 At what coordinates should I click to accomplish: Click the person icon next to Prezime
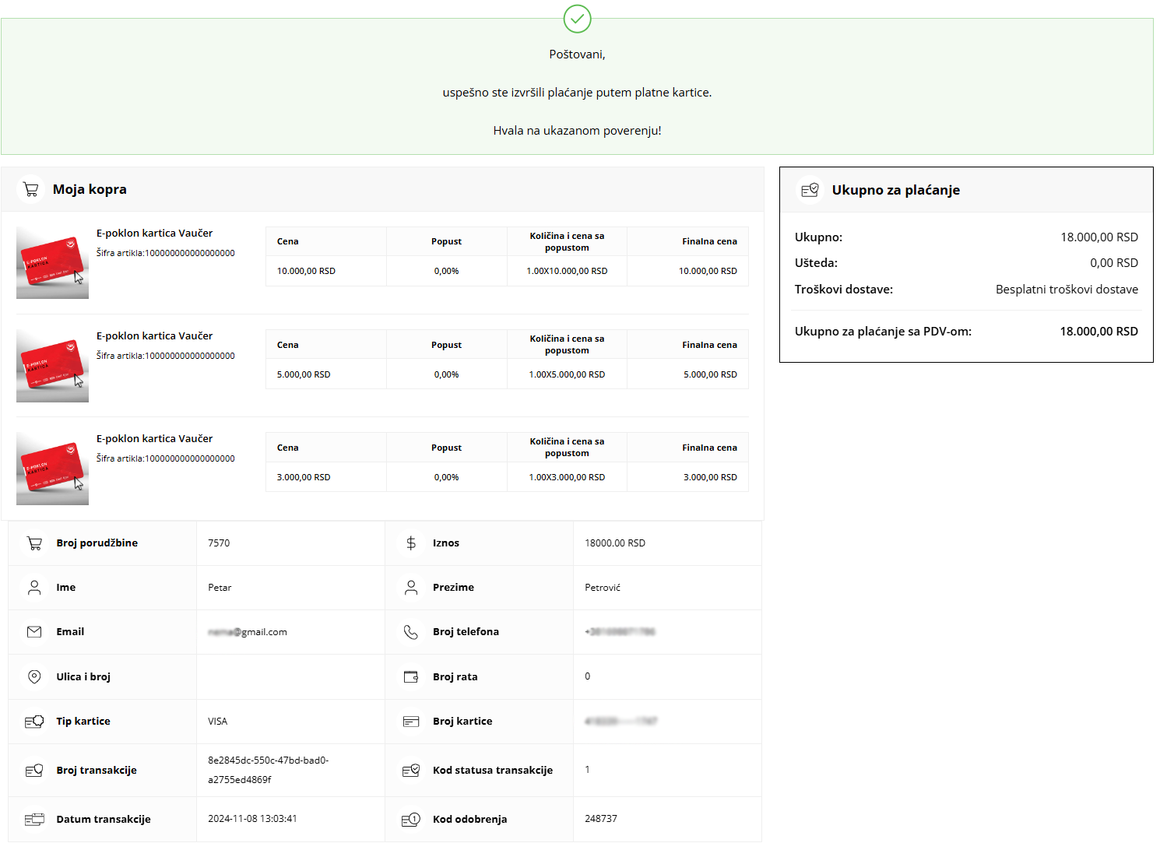(x=411, y=588)
